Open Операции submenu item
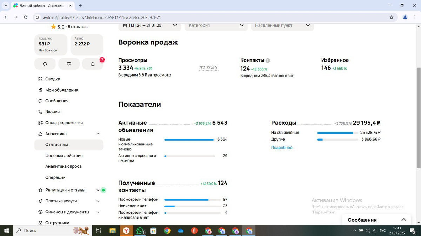This screenshot has height=236, width=421. 55,177
